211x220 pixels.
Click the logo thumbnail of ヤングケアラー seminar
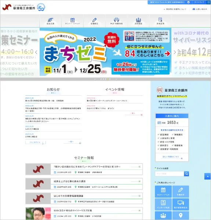pos(38,169)
